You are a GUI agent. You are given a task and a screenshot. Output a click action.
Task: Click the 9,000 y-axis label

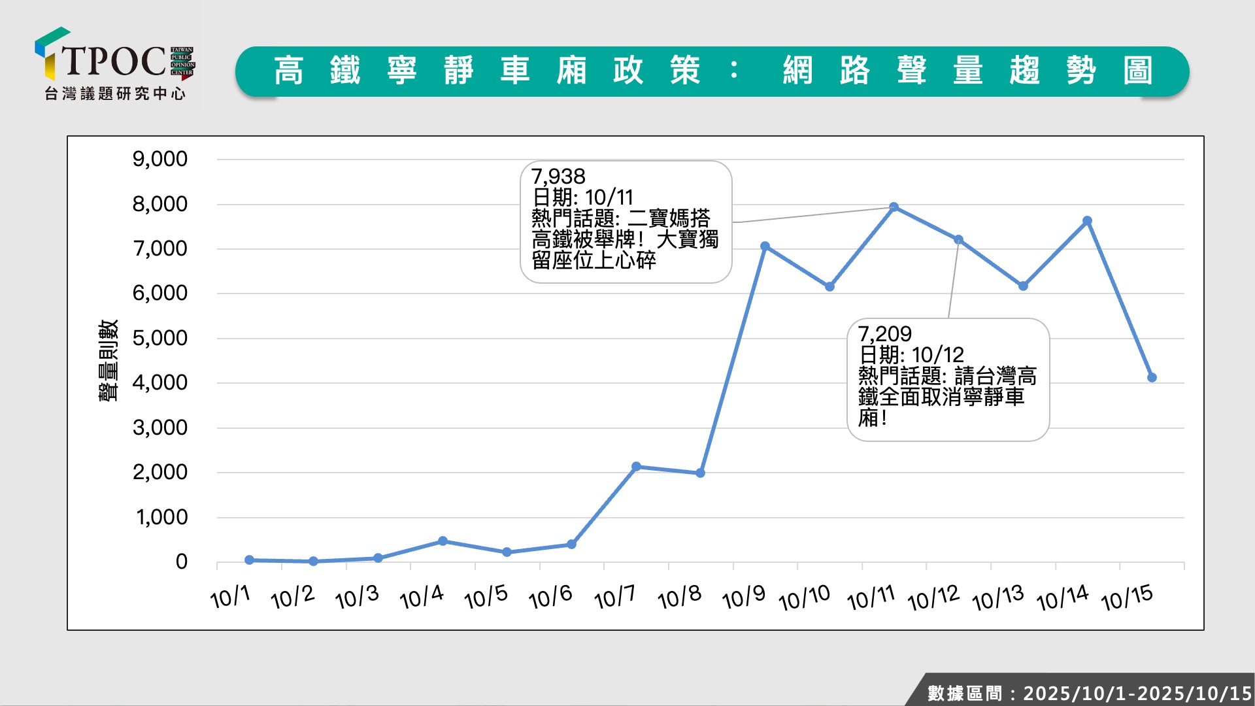(159, 159)
